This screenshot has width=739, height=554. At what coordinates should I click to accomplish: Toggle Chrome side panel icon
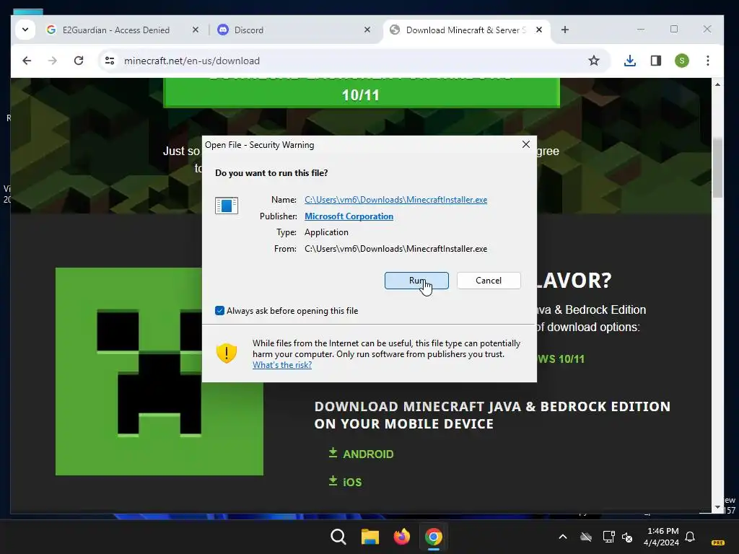(x=655, y=61)
